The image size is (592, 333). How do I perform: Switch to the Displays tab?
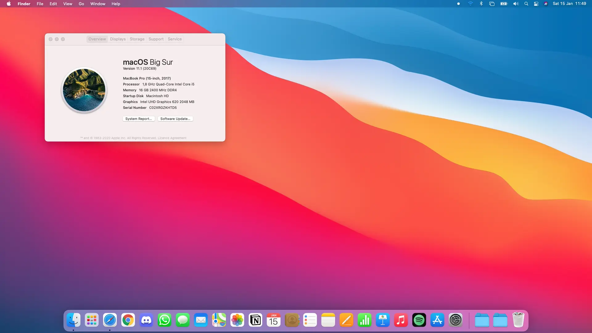point(118,39)
